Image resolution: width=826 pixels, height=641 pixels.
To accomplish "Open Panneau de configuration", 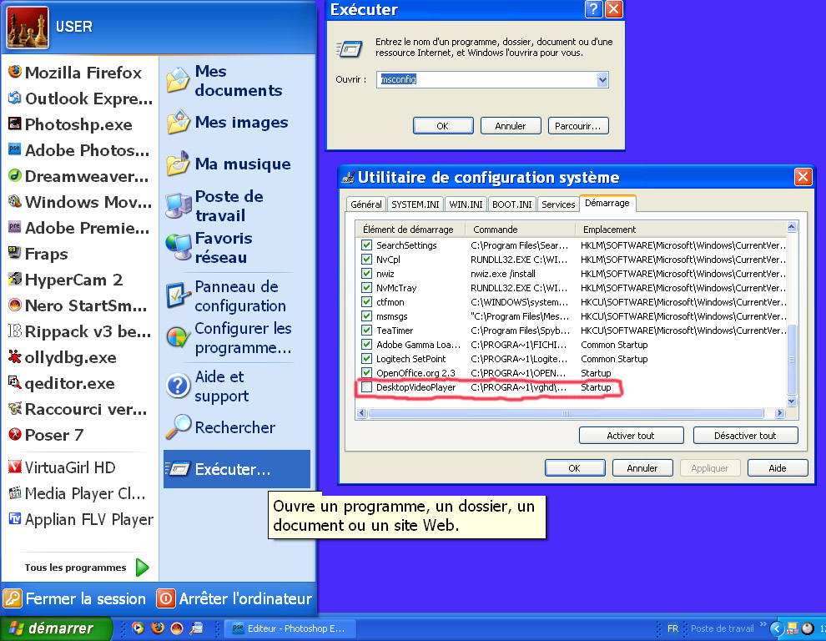I will 226,295.
